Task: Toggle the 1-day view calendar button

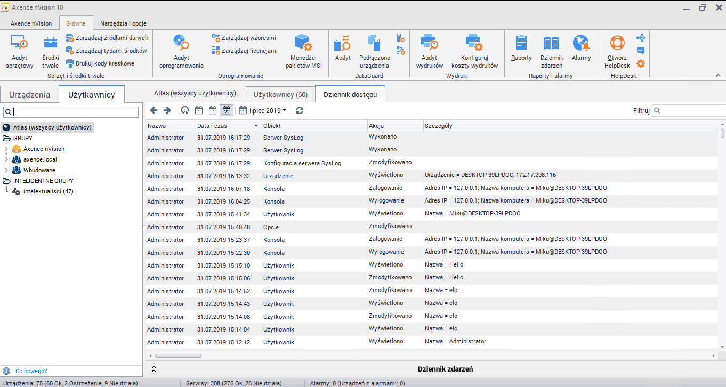Action: (x=199, y=110)
